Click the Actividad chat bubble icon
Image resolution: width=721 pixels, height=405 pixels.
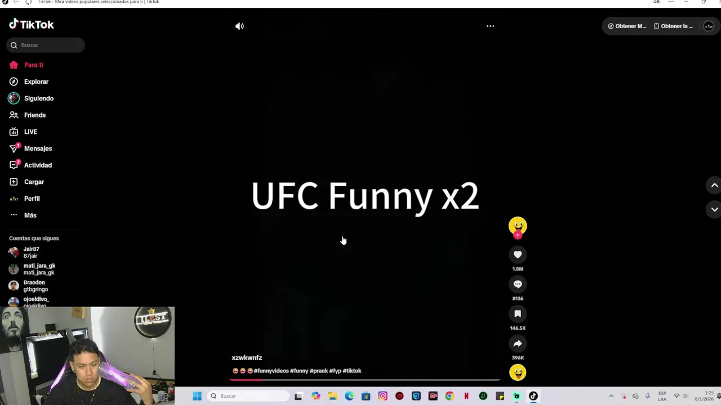(14, 165)
